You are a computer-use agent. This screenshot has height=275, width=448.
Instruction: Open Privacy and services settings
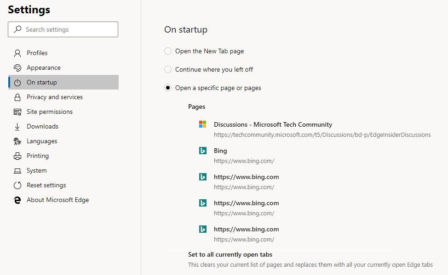(63, 97)
